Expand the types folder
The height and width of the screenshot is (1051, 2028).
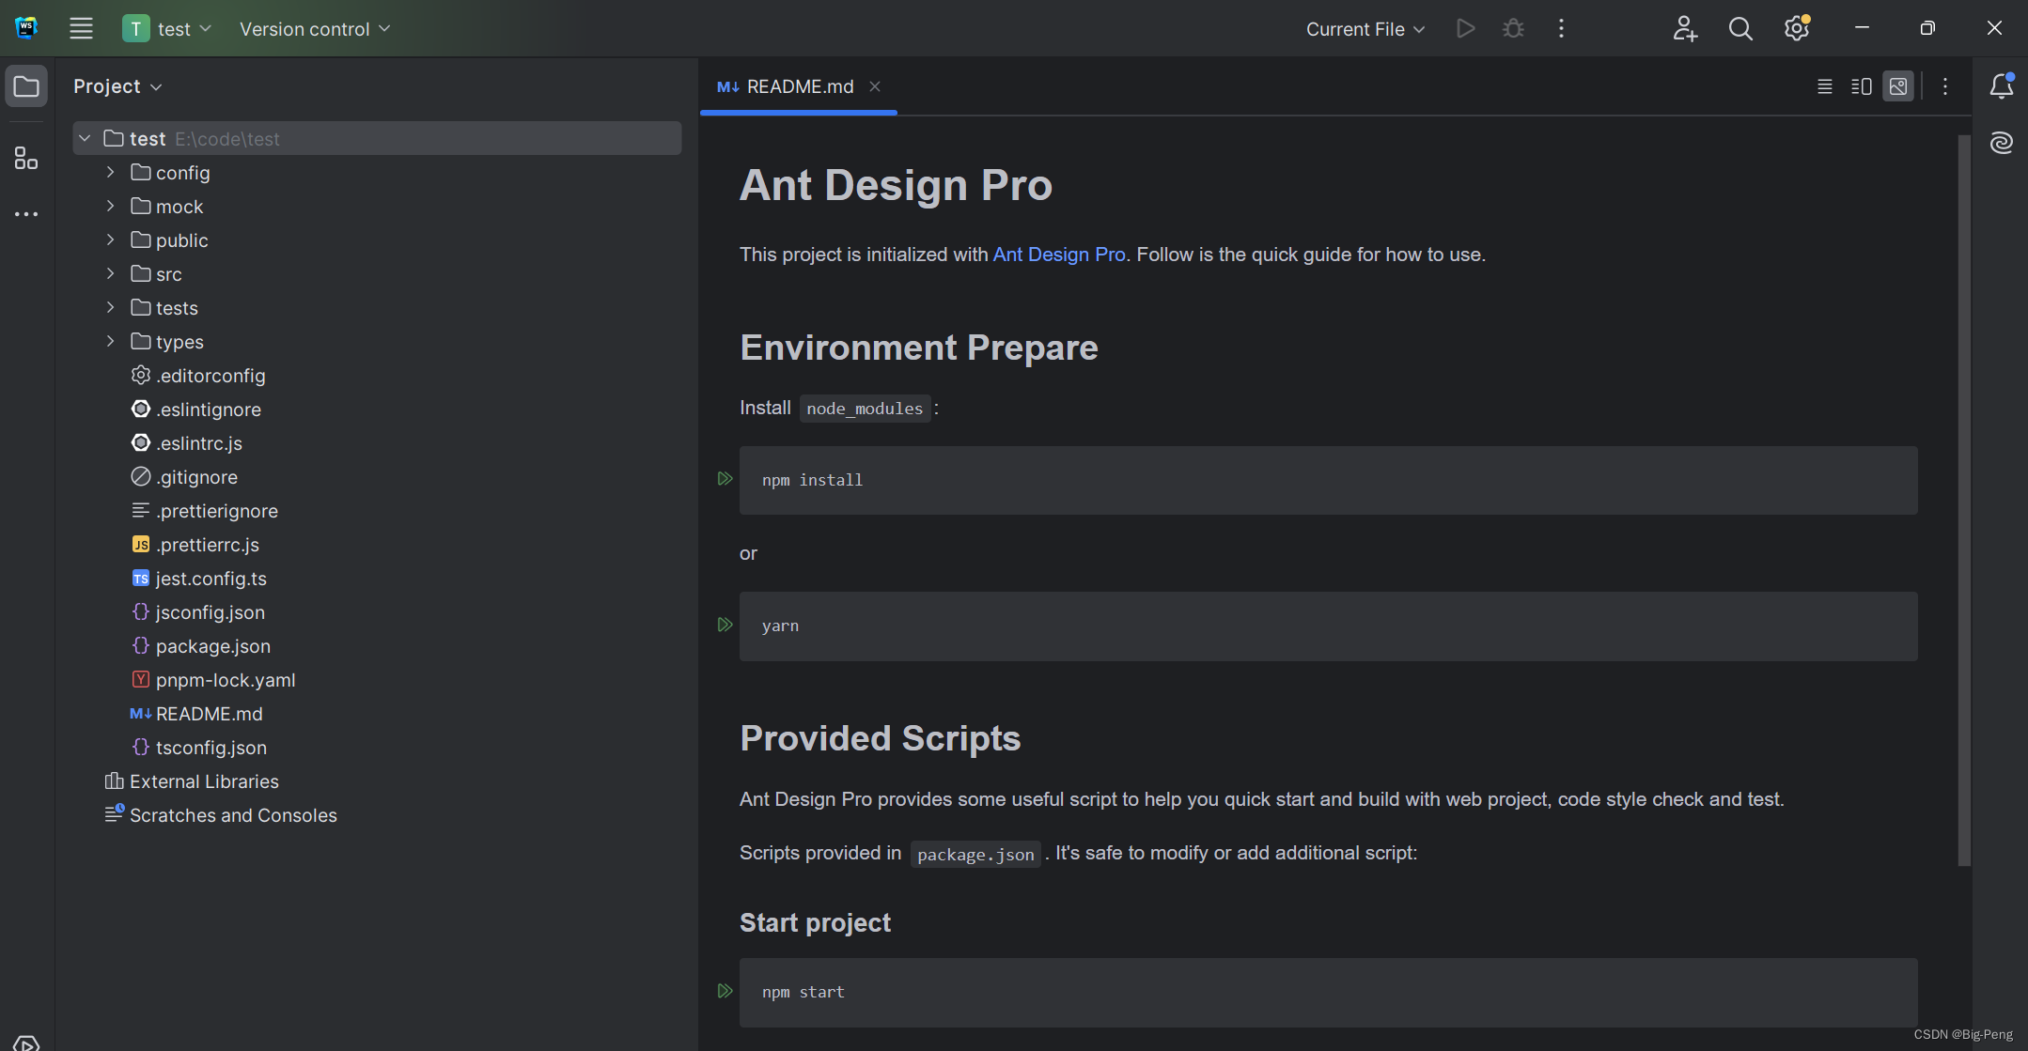pyautogui.click(x=110, y=342)
